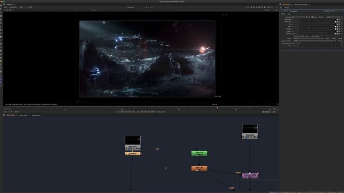Click the blackpoint color swatch
The image size is (344, 193).
pos(335,19)
